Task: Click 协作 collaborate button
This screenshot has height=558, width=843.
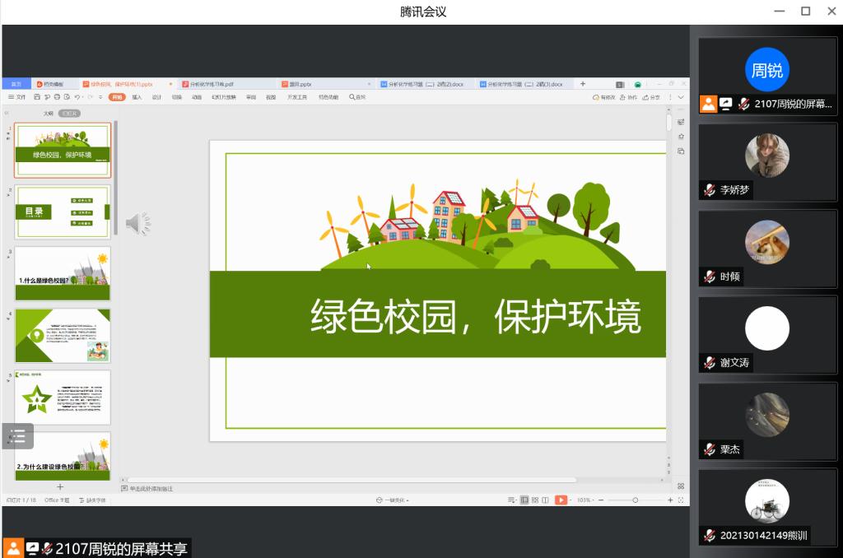Action: (x=629, y=97)
